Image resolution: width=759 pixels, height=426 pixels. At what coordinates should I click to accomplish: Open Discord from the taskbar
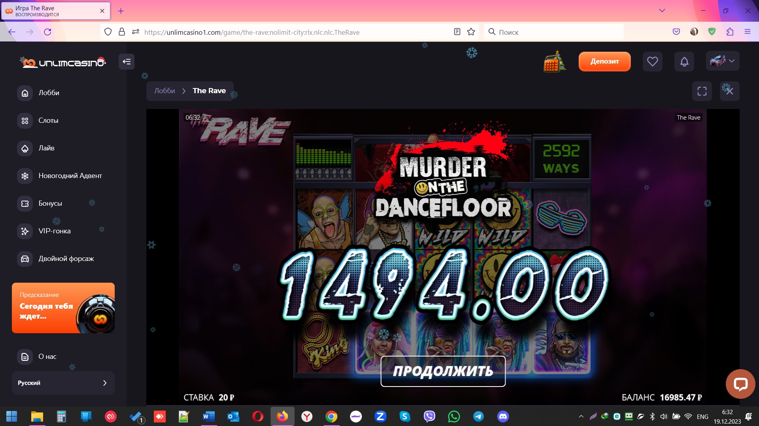503,417
